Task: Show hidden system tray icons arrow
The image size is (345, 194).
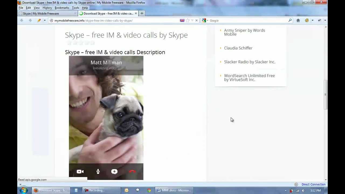Action: (x=286, y=191)
